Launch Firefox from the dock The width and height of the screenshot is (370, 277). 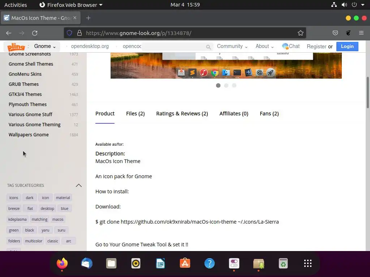point(62,263)
